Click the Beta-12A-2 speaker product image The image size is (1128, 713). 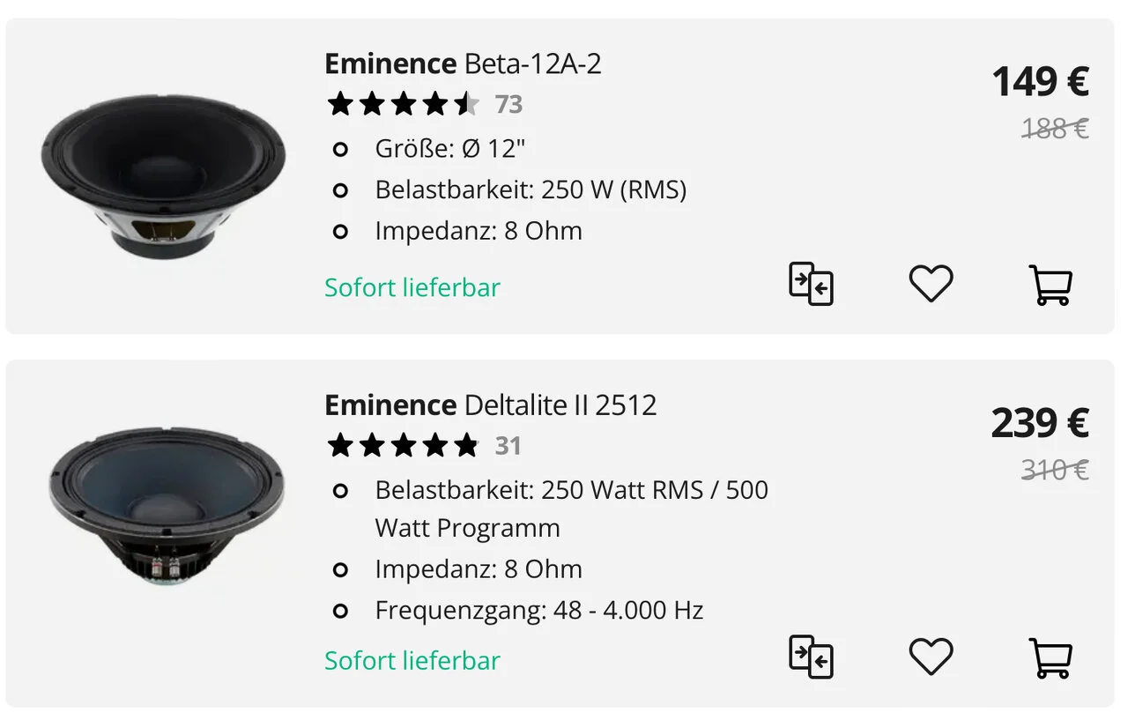(163, 175)
